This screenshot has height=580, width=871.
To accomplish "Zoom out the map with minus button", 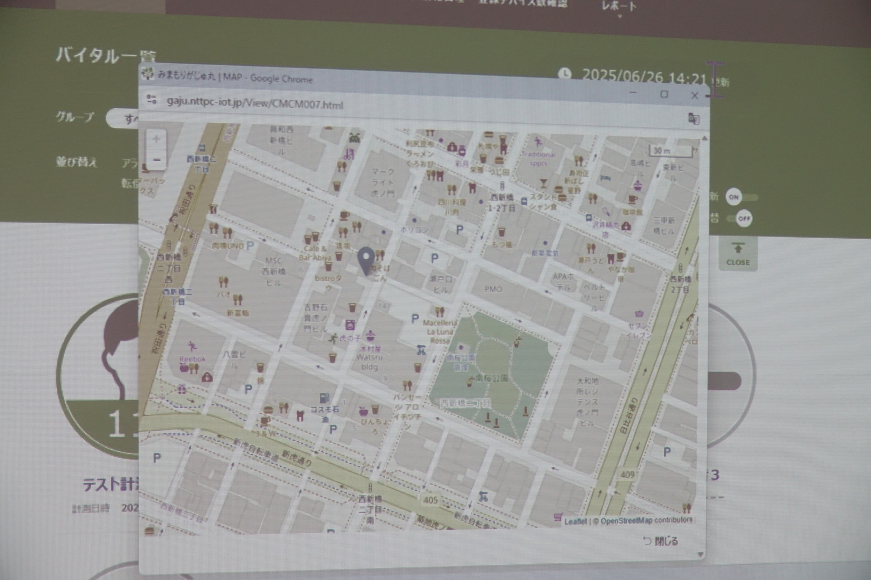I will pyautogui.click(x=156, y=160).
